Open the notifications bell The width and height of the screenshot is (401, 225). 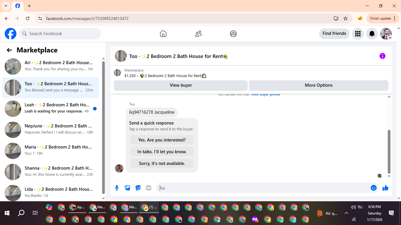click(372, 34)
